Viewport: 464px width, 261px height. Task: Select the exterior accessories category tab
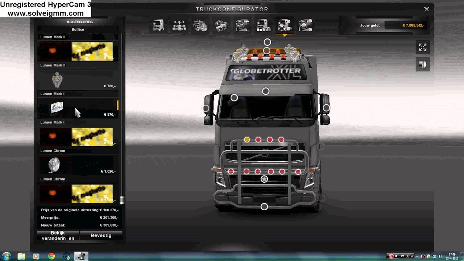click(x=284, y=25)
